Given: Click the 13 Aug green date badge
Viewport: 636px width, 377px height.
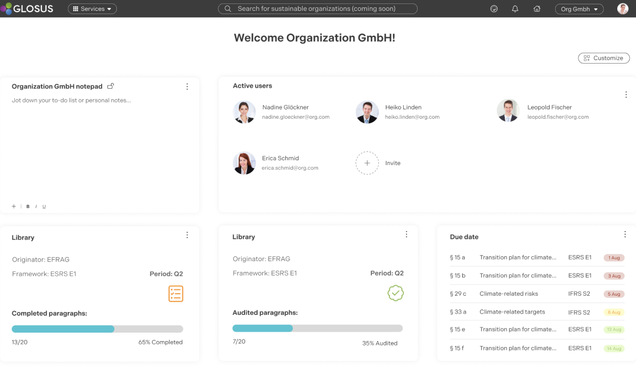Looking at the screenshot, I should point(614,330).
